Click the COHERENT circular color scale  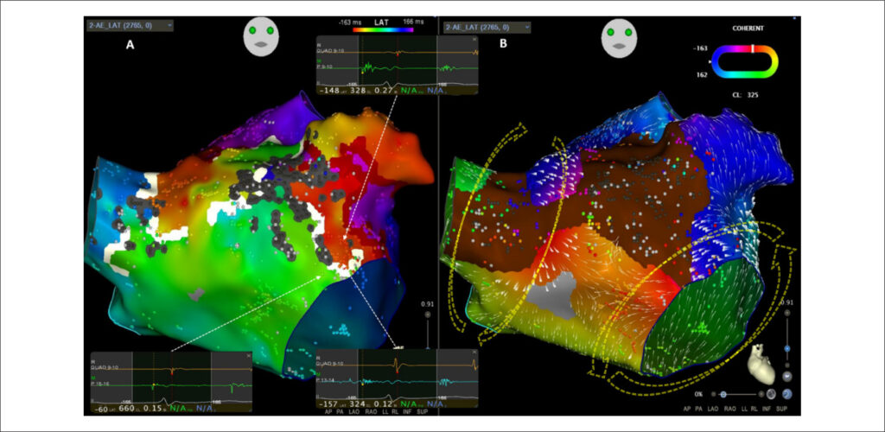744,61
